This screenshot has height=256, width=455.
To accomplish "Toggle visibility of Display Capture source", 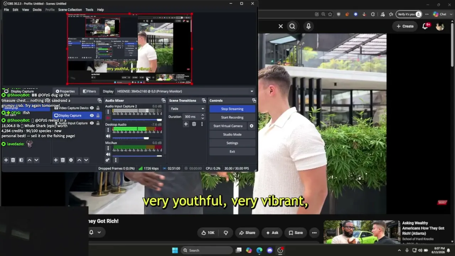I will coord(92,116).
